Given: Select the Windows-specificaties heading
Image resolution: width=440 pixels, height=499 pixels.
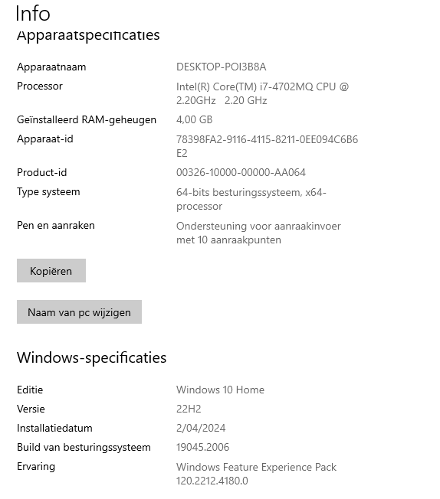Looking at the screenshot, I should (91, 357).
